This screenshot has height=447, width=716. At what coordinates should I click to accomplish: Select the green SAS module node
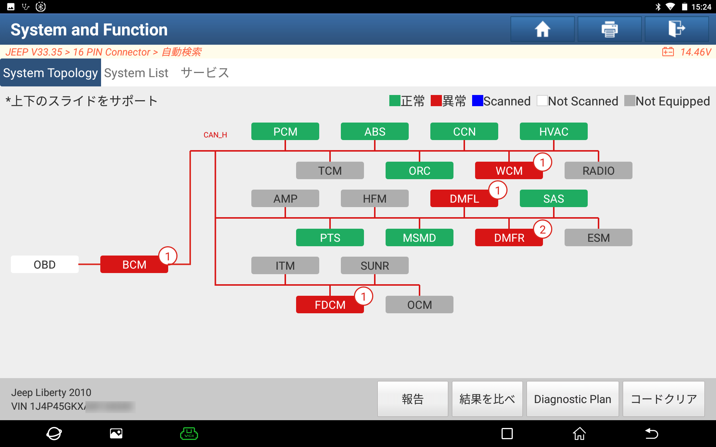(554, 199)
